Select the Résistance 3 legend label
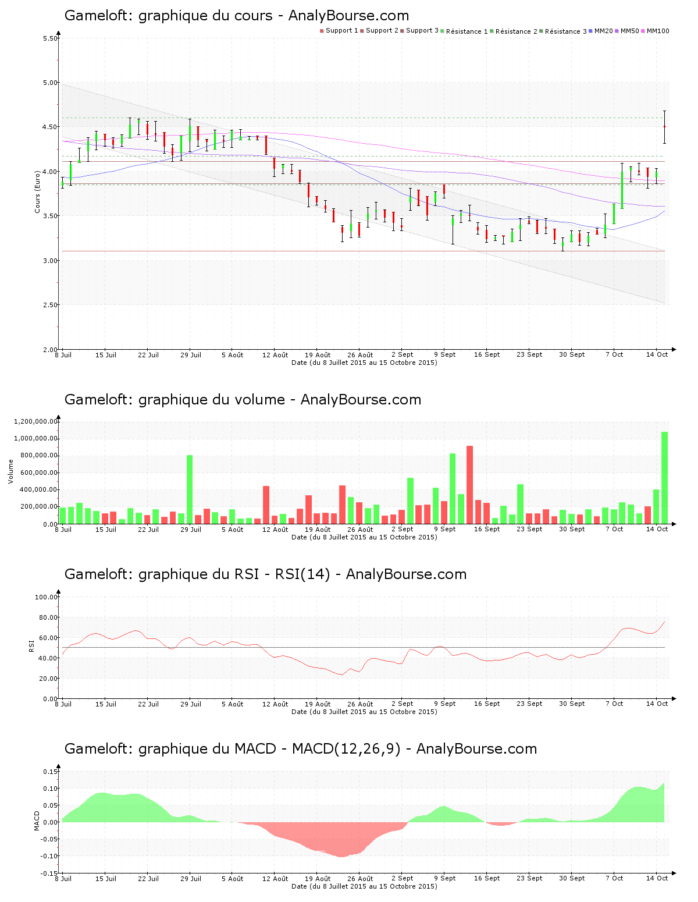This screenshot has height=902, width=698. [x=566, y=31]
